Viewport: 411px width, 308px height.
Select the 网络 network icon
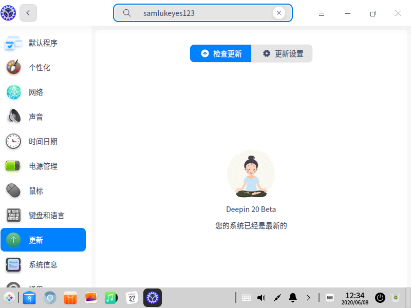[14, 92]
